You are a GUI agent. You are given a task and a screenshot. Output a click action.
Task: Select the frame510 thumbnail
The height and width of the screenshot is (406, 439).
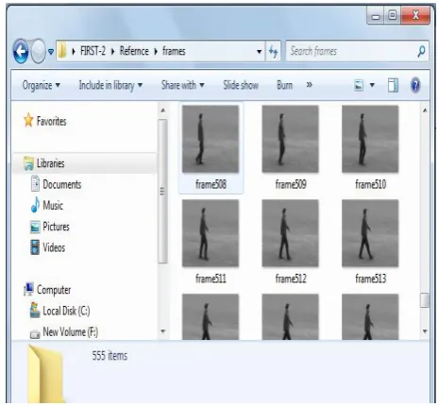370,139
